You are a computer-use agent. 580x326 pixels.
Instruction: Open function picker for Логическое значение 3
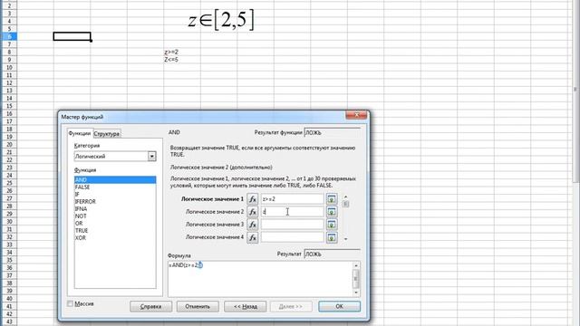252,225
